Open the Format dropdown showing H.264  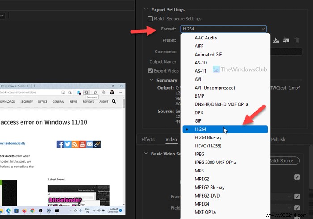[x=224, y=29]
